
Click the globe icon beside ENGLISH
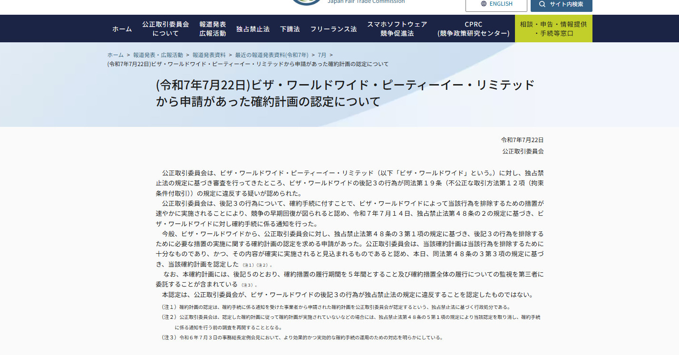click(484, 4)
